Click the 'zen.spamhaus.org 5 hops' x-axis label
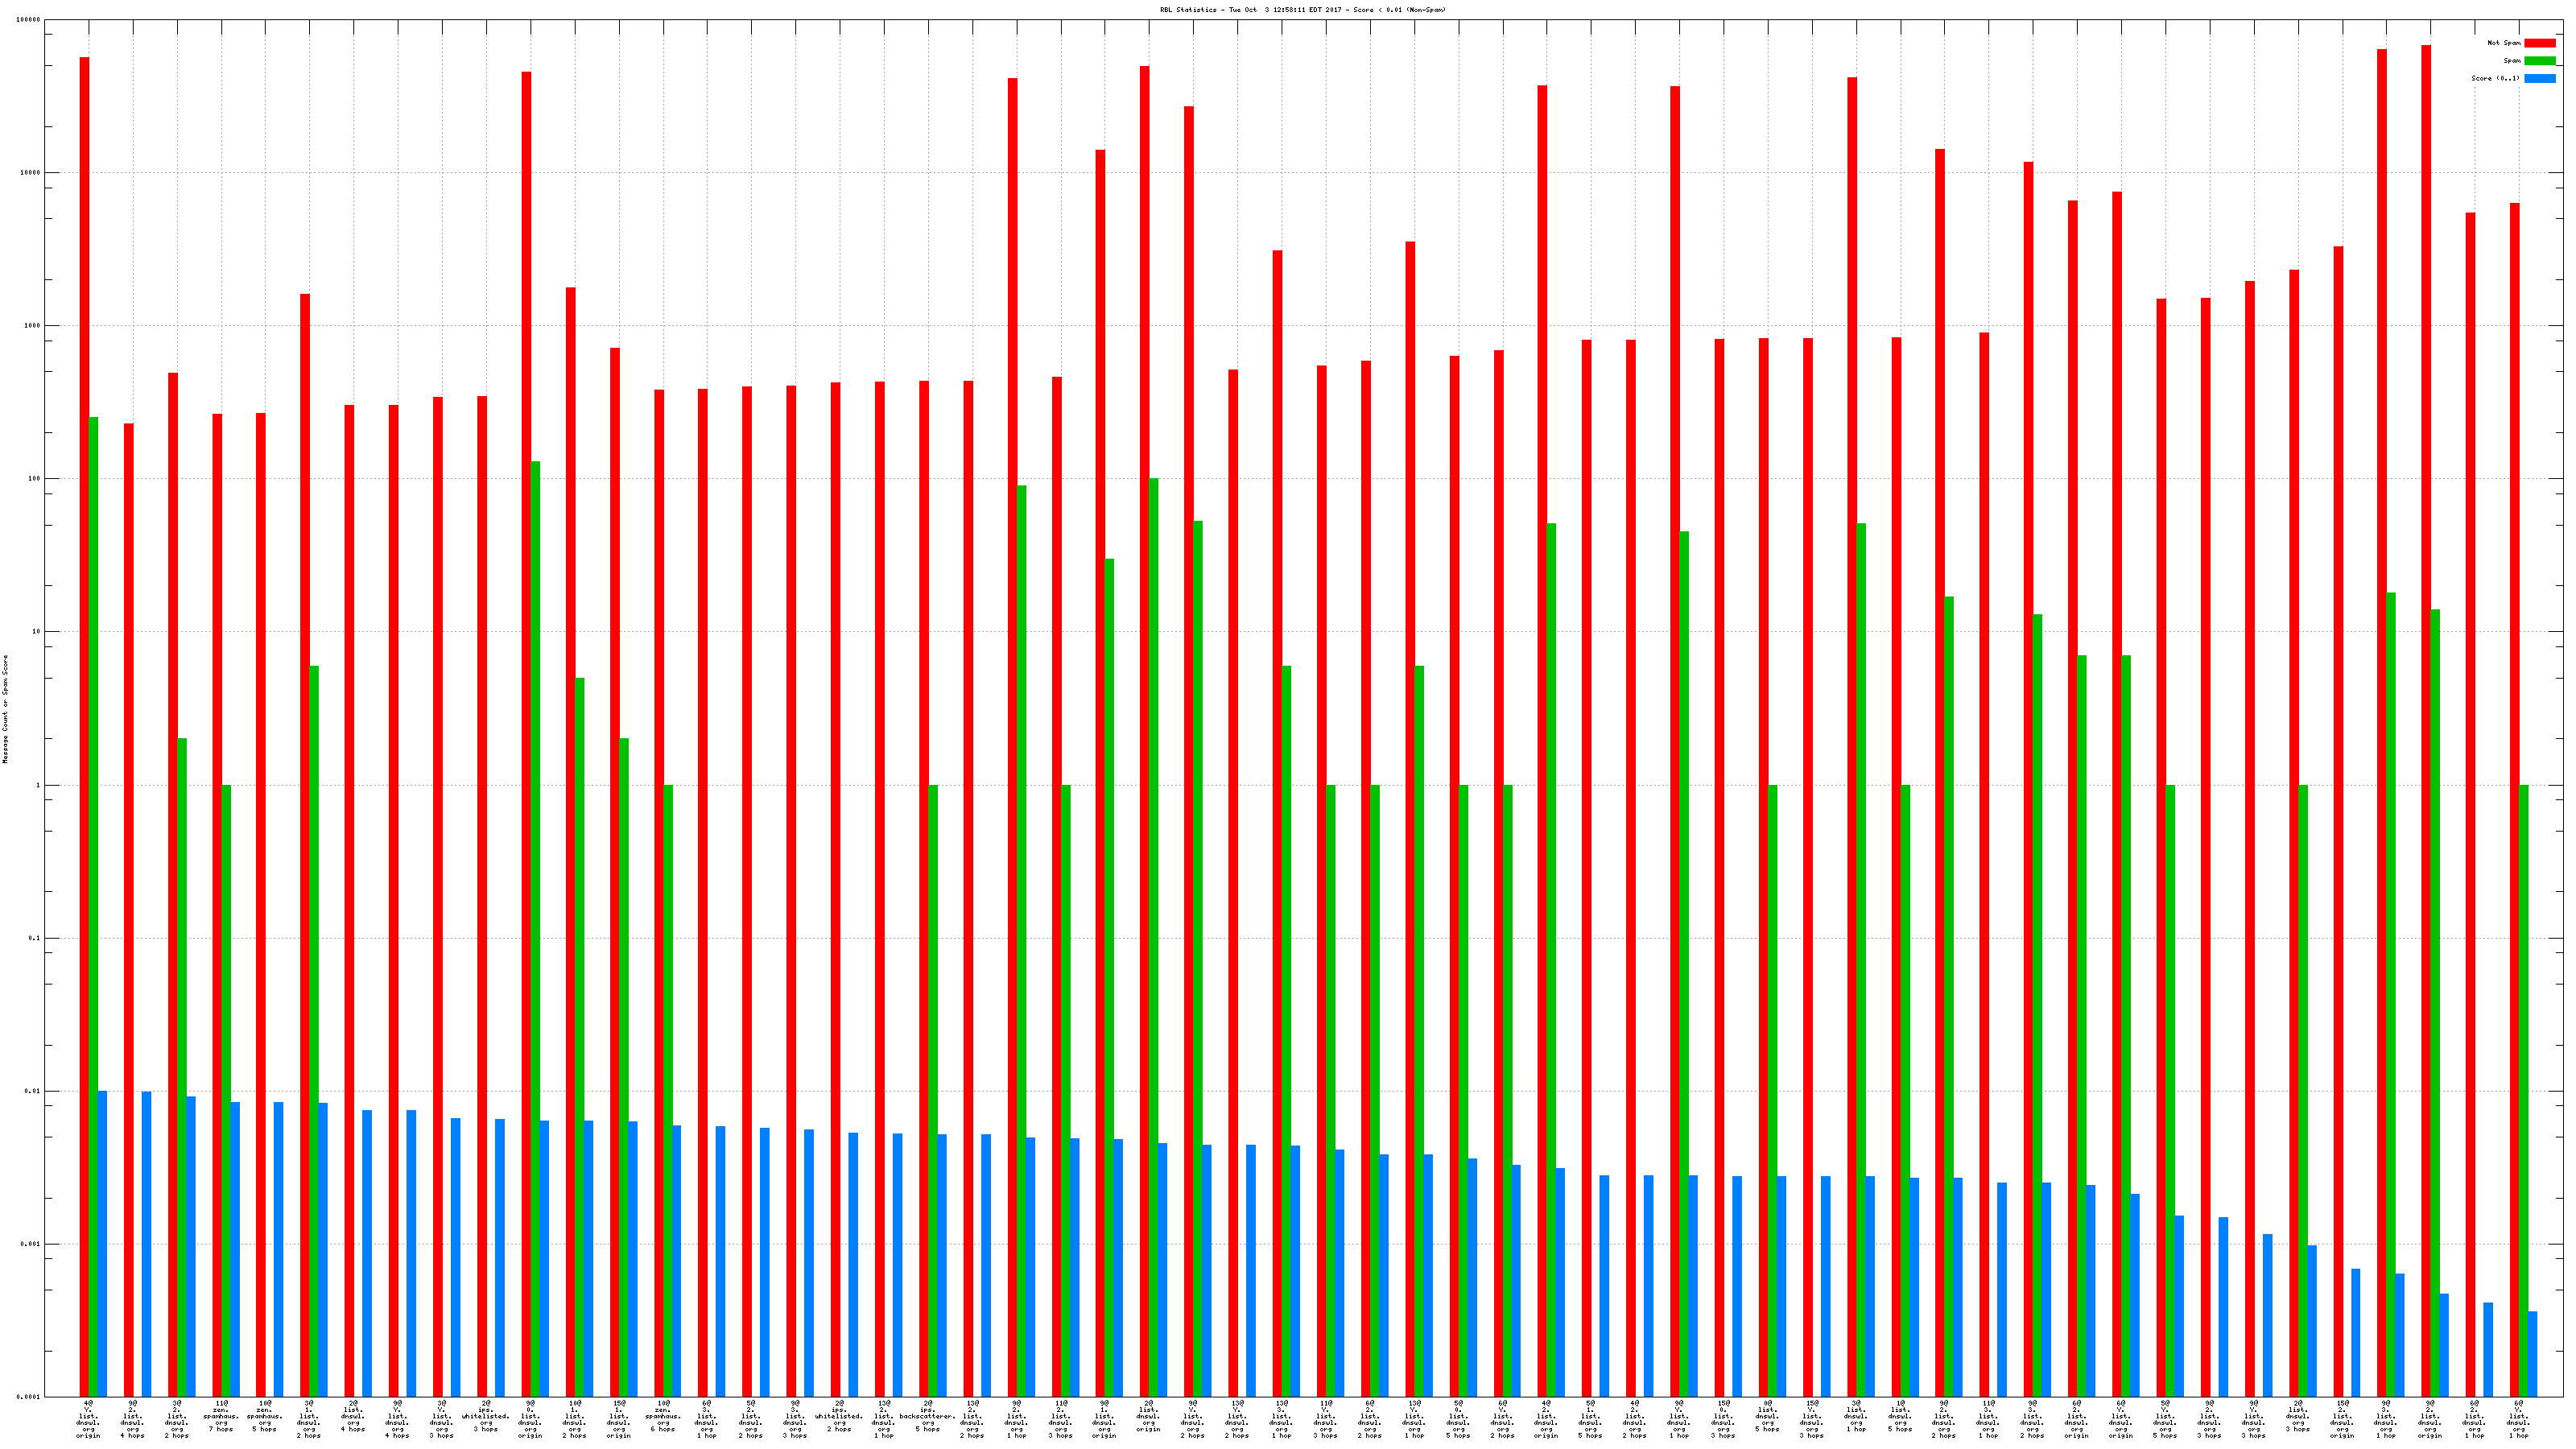Screen dimensions: 2576x1449 point(265,1418)
